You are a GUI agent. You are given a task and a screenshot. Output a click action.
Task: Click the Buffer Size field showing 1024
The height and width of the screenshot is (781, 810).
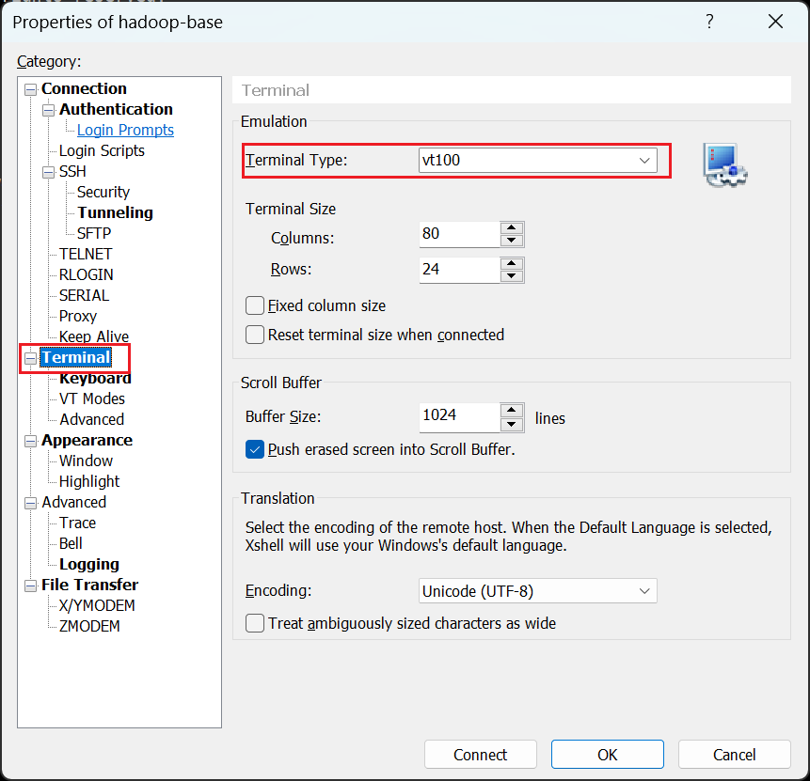pyautogui.click(x=459, y=417)
